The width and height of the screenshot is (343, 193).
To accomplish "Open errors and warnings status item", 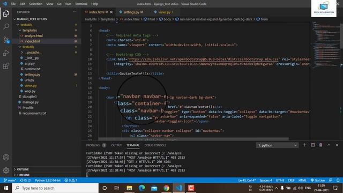I will click(x=71, y=180).
